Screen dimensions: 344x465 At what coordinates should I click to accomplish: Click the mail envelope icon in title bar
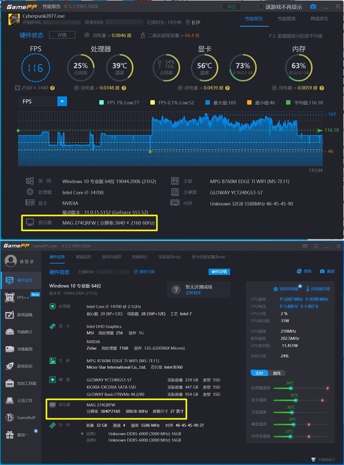click(x=305, y=246)
